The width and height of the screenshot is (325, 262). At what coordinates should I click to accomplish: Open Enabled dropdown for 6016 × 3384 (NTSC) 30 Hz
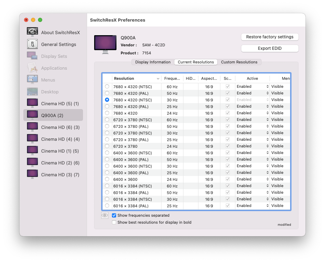click(x=252, y=199)
